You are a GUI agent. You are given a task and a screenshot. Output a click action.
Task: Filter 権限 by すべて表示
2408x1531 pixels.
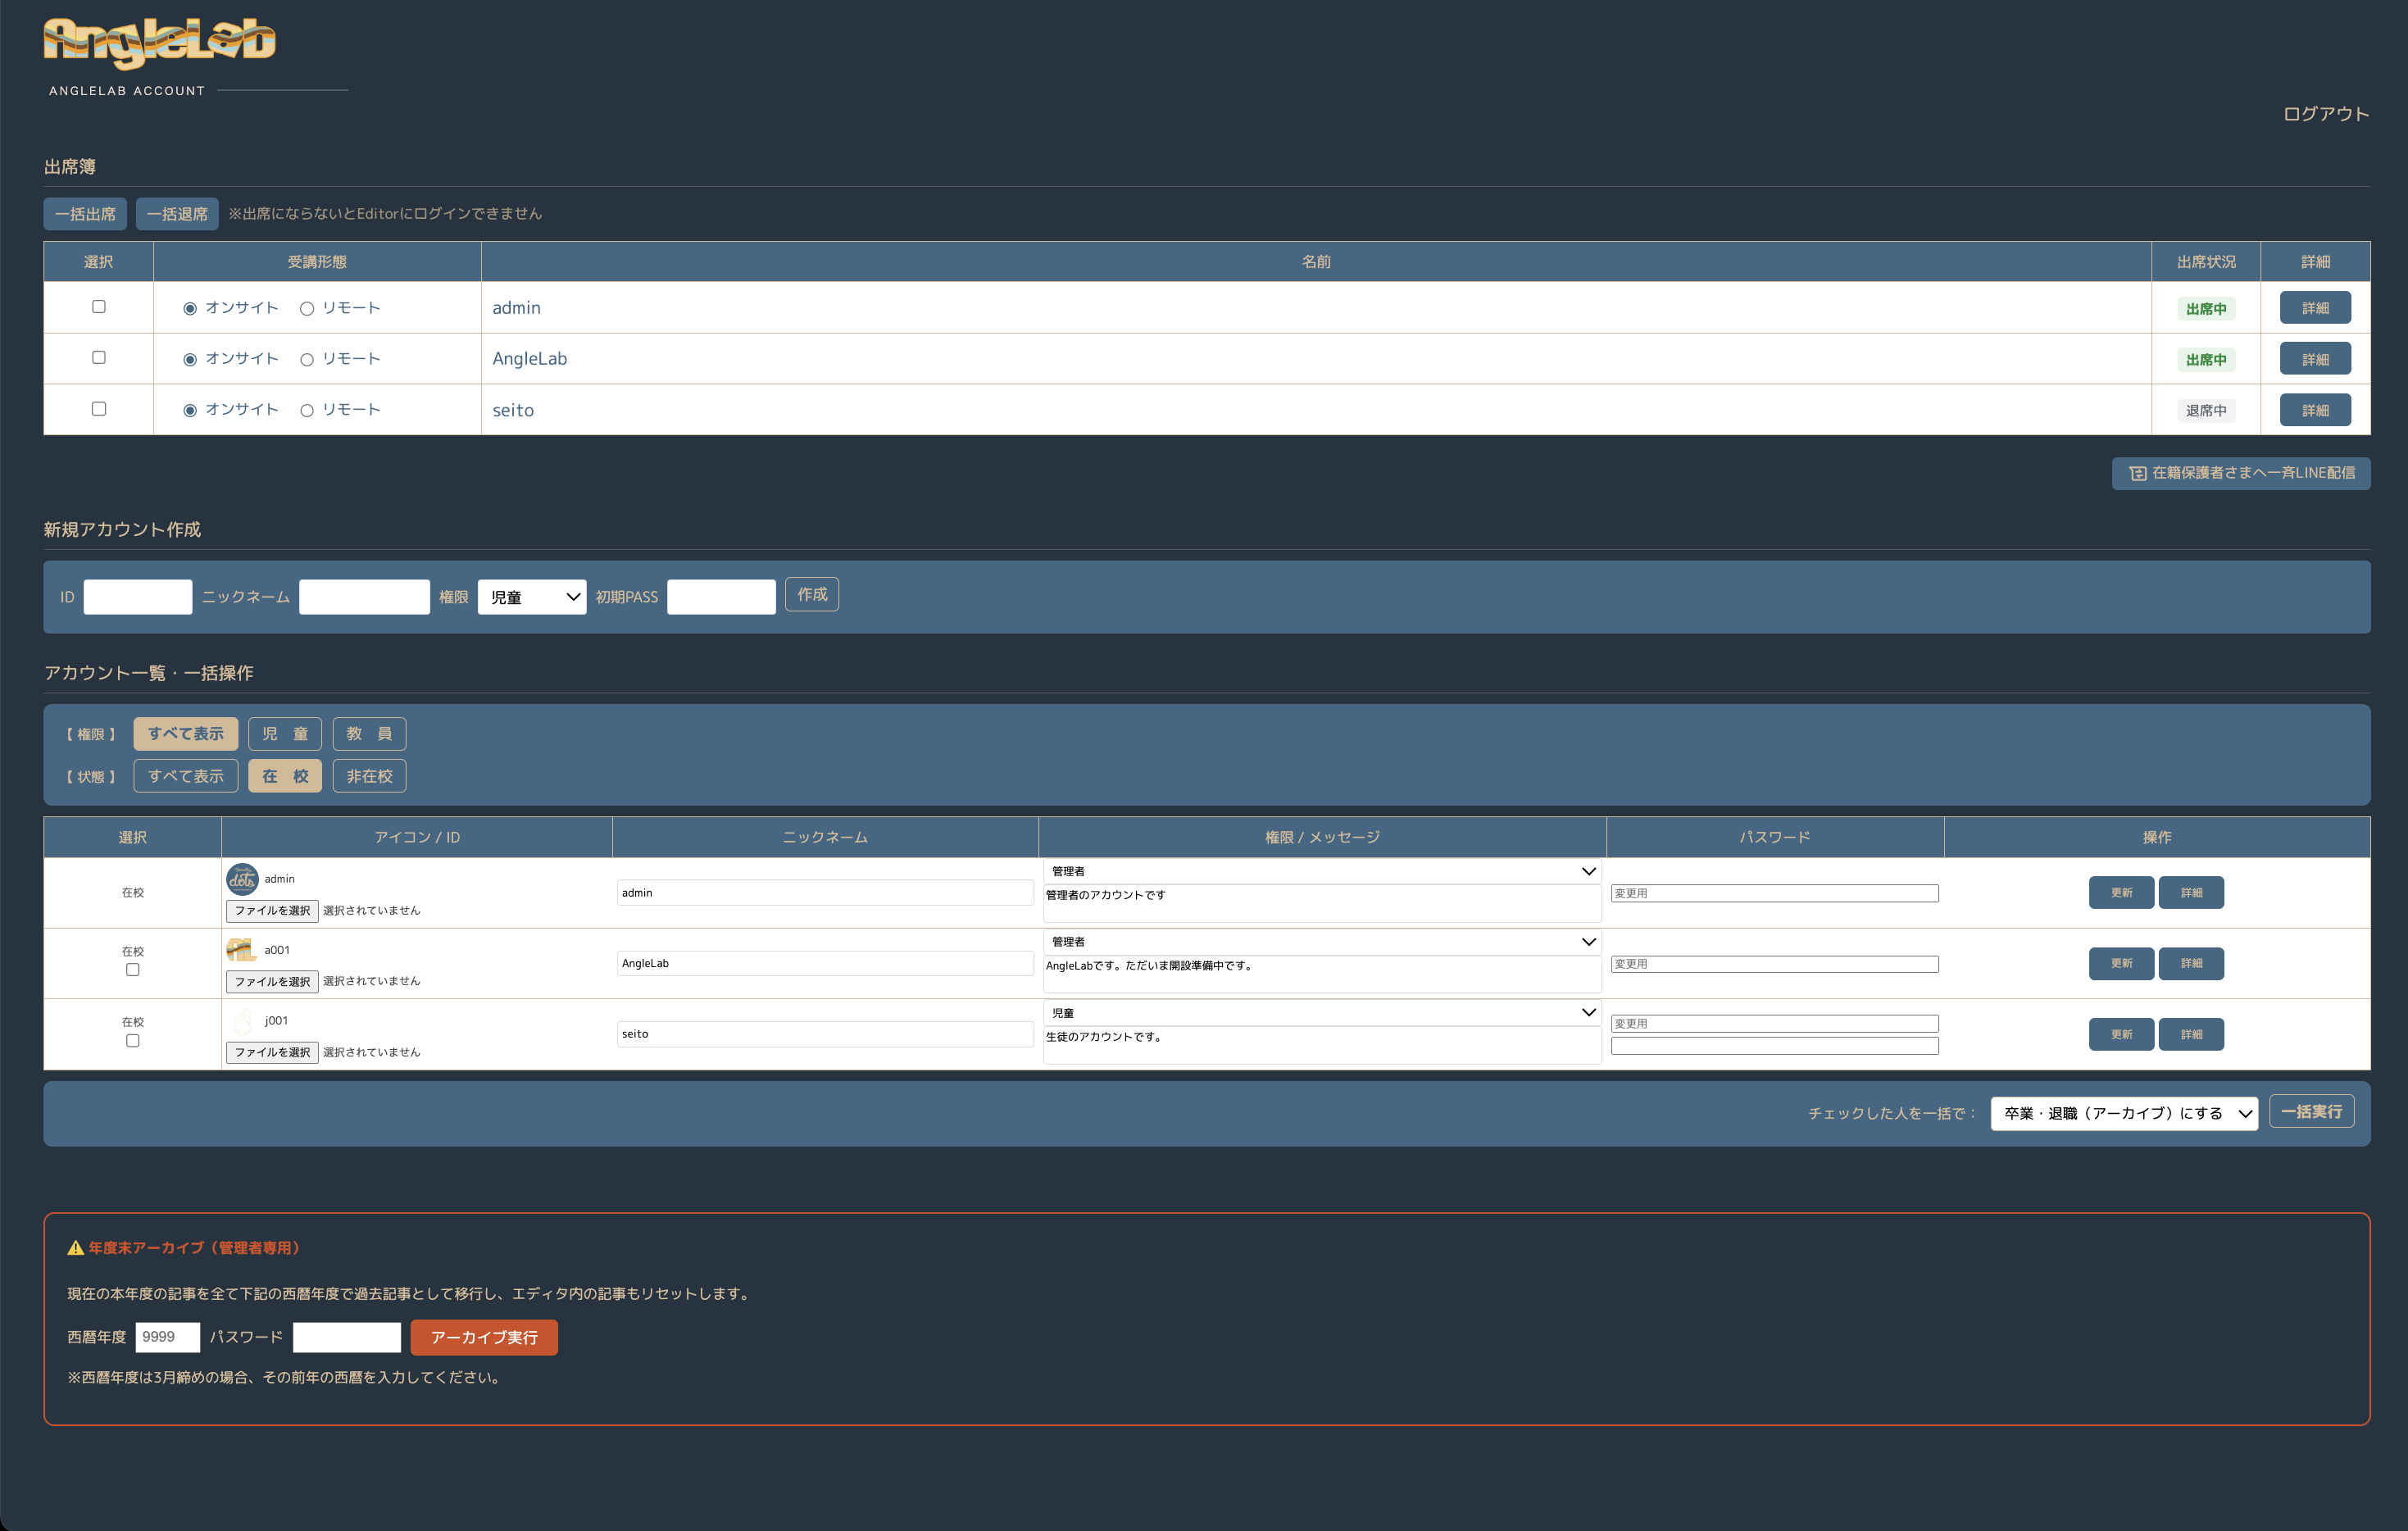click(x=186, y=734)
